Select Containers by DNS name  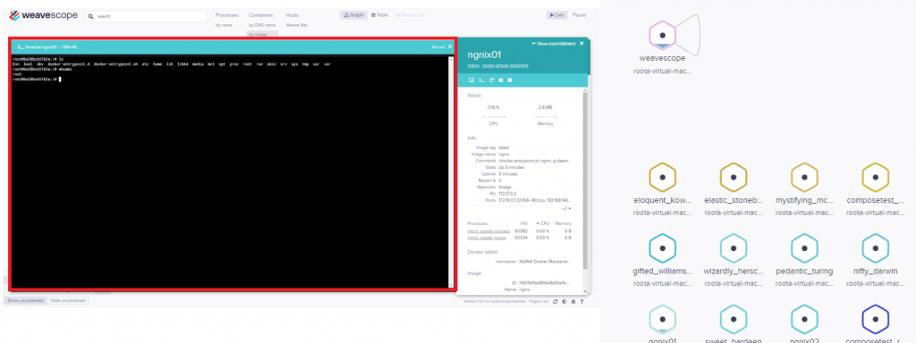click(x=261, y=25)
